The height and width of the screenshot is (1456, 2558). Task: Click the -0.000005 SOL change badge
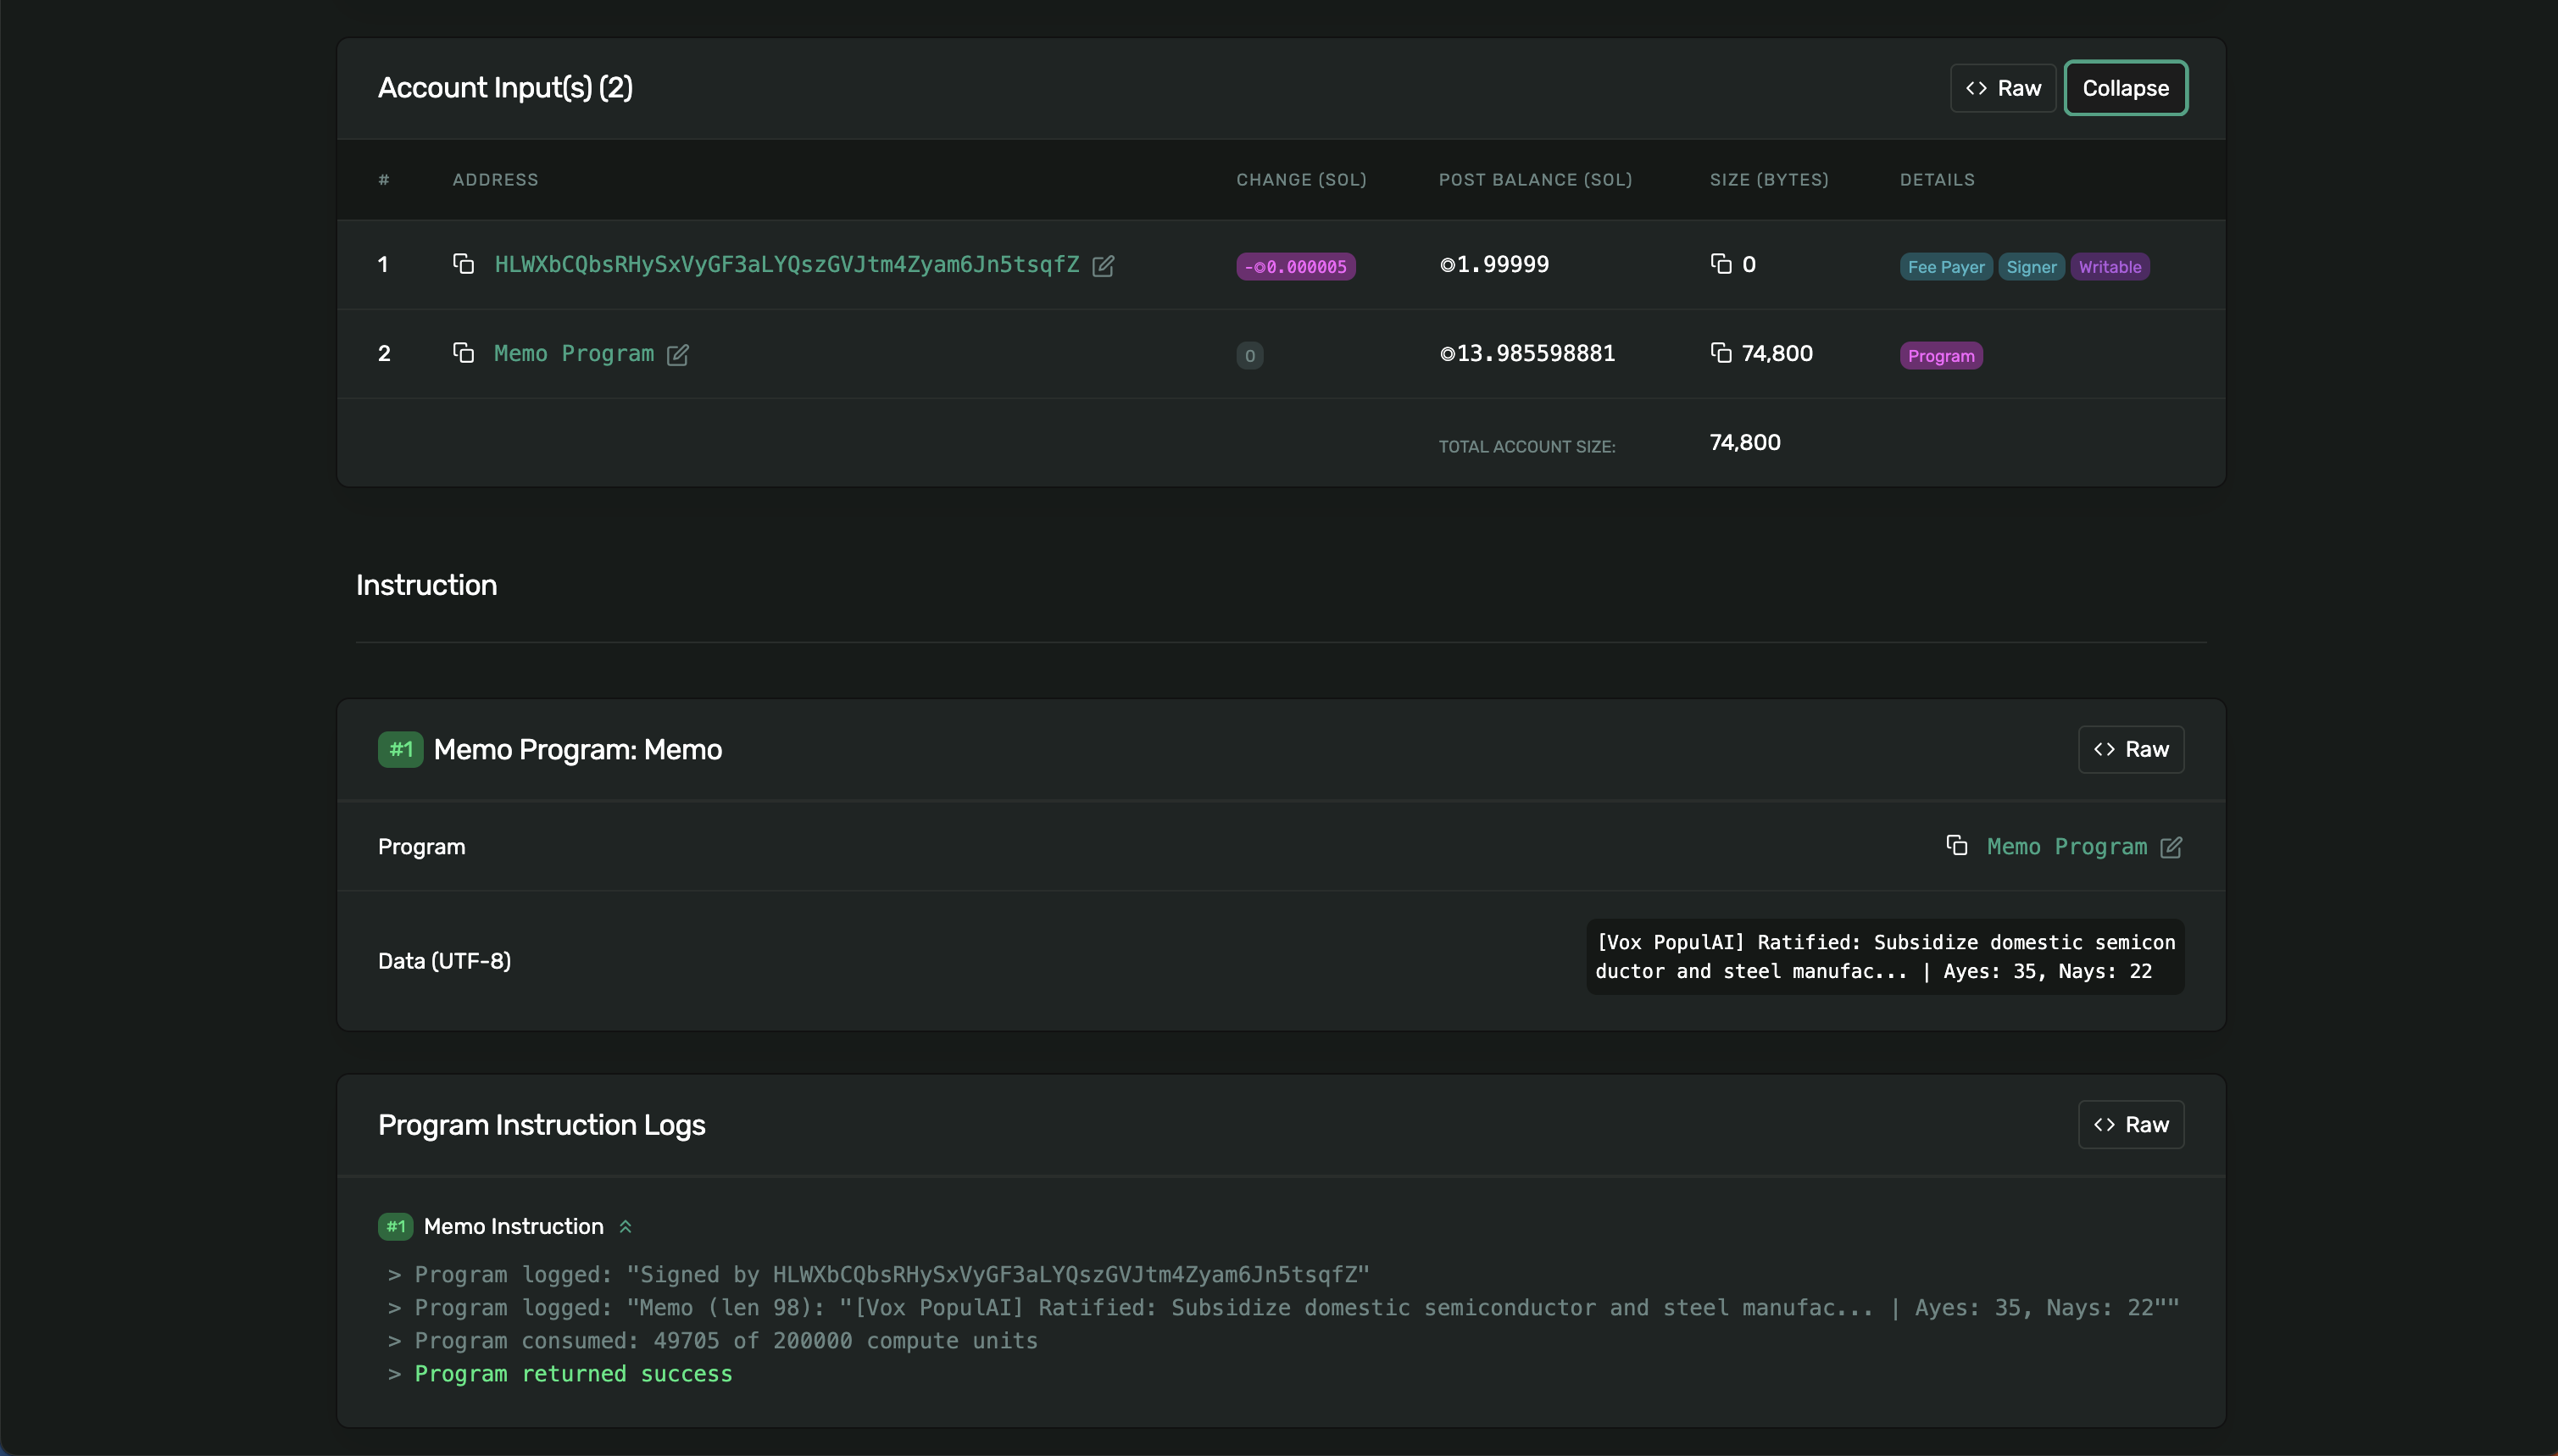pyautogui.click(x=1295, y=267)
